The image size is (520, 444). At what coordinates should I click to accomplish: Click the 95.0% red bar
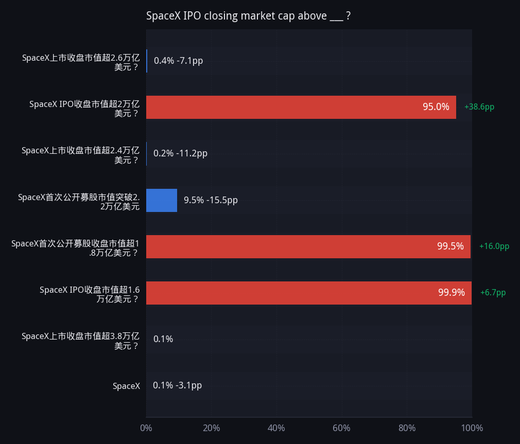(x=301, y=107)
